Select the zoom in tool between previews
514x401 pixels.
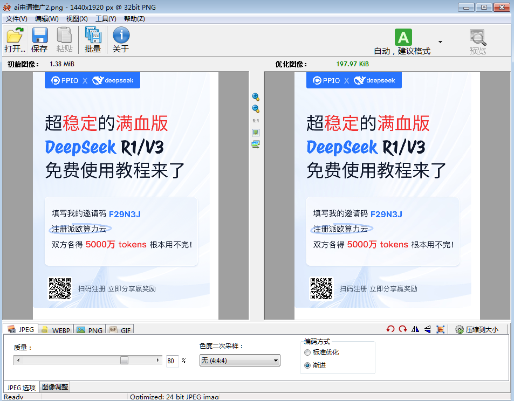pyautogui.click(x=256, y=96)
